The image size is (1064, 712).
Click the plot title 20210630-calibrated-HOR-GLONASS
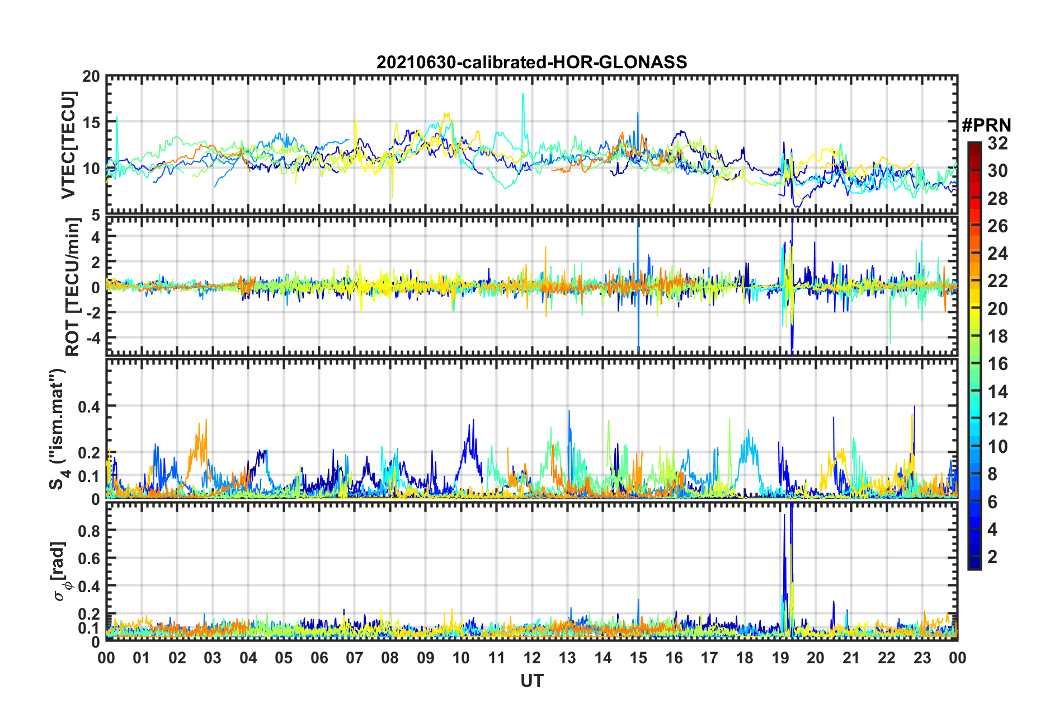(x=531, y=62)
